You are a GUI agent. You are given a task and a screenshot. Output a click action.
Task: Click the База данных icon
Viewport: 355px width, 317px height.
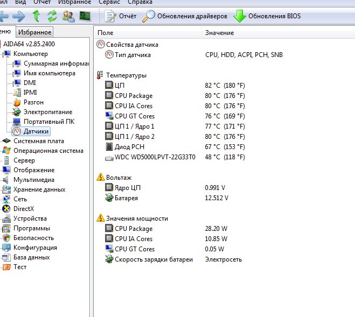pyautogui.click(x=6, y=257)
